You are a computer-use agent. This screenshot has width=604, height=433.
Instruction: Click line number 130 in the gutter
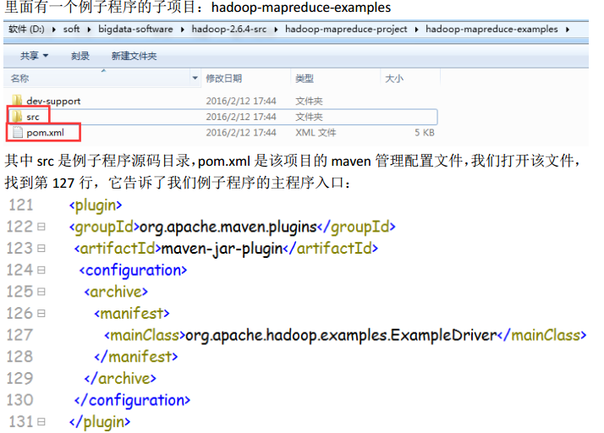[x=19, y=400]
